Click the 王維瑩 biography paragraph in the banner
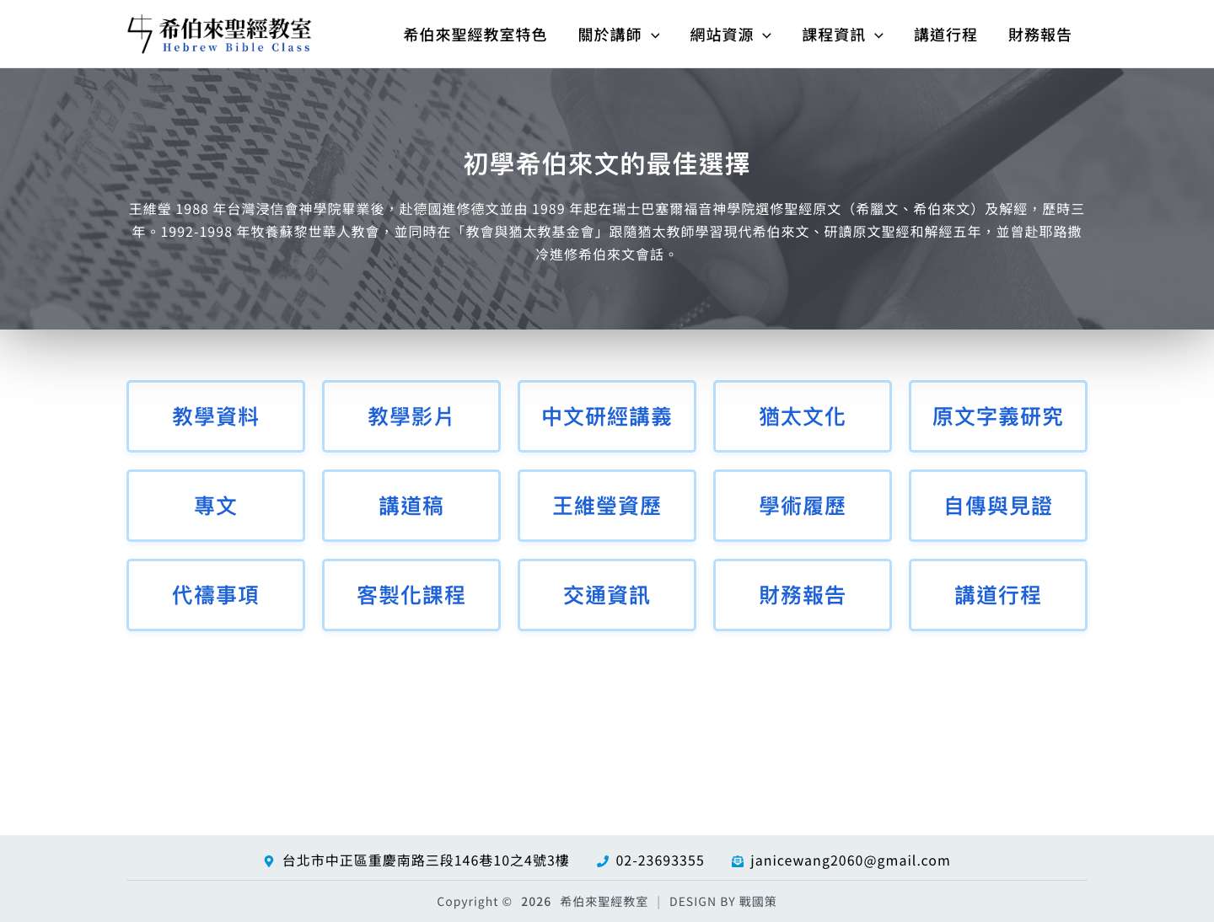The height and width of the screenshot is (922, 1214). [x=607, y=232]
